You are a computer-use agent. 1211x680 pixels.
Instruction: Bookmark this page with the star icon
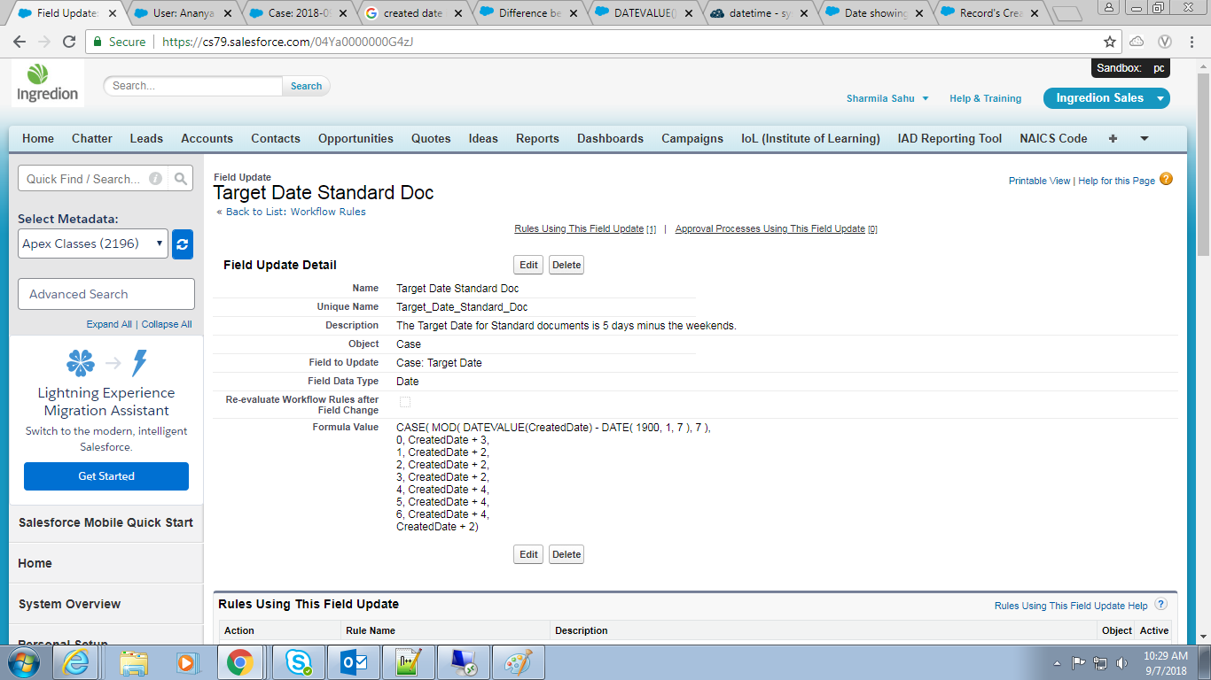click(1109, 42)
